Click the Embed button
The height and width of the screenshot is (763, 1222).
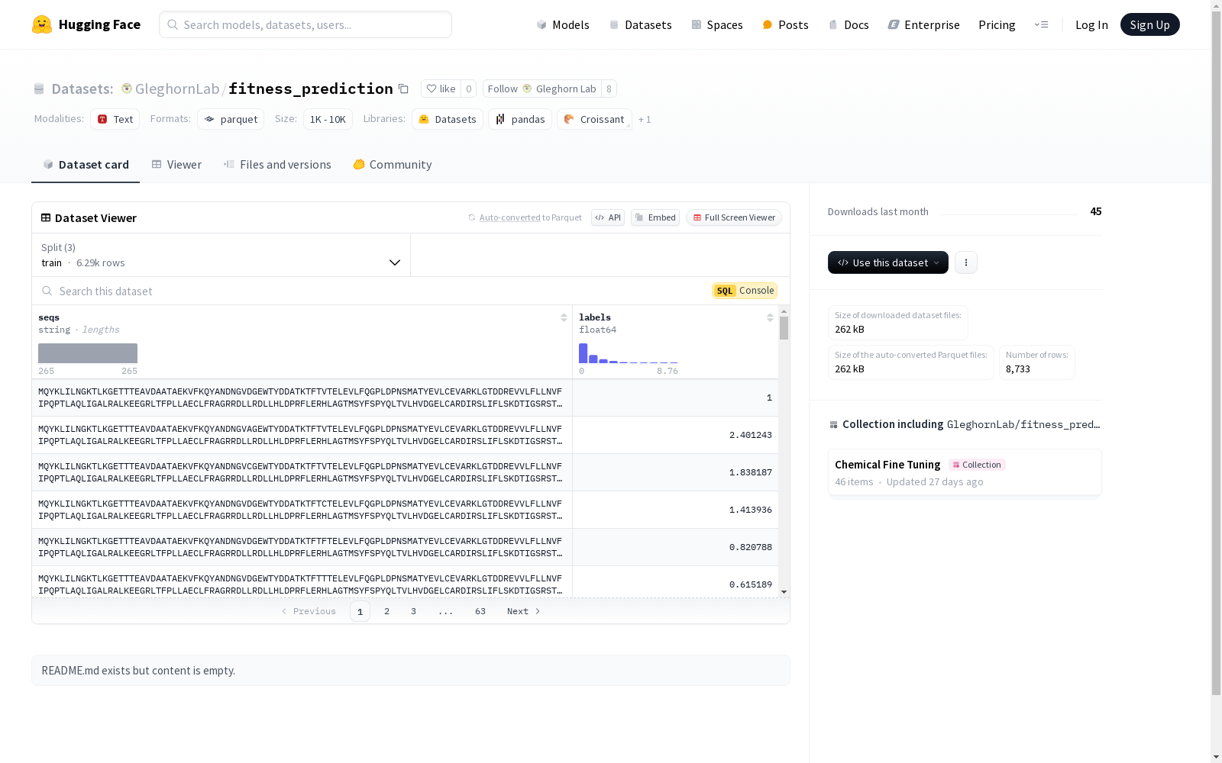point(655,217)
